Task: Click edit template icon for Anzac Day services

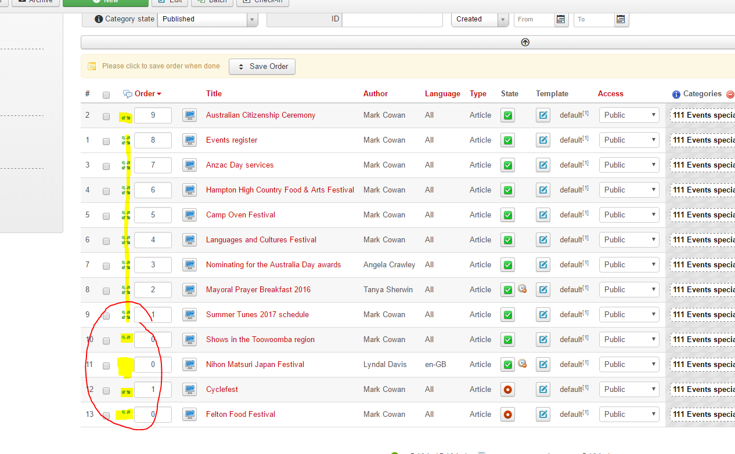Action: [x=543, y=165]
